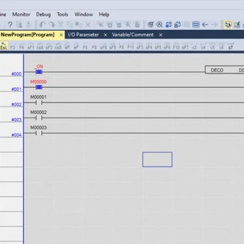Choose the F3 contact tool
The width and height of the screenshot is (244, 244).
pyautogui.click(x=13, y=46)
